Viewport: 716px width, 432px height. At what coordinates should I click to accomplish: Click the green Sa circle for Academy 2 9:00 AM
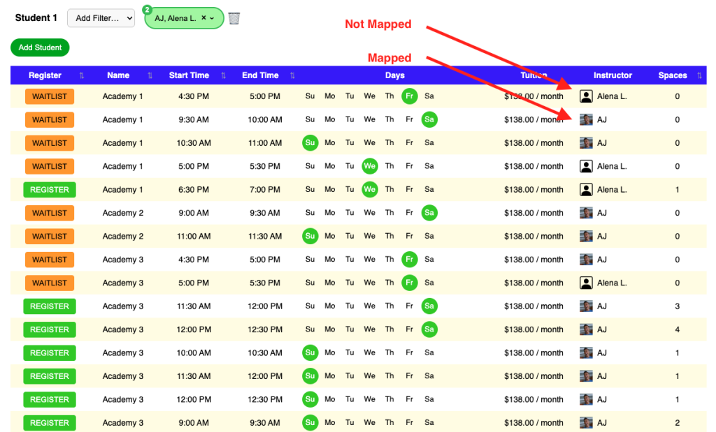point(429,213)
